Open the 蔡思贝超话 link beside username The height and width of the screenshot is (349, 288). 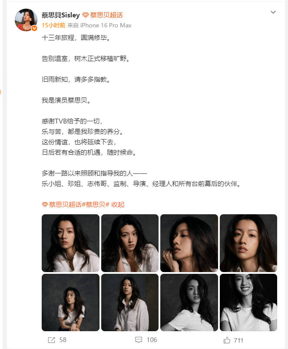pos(106,15)
